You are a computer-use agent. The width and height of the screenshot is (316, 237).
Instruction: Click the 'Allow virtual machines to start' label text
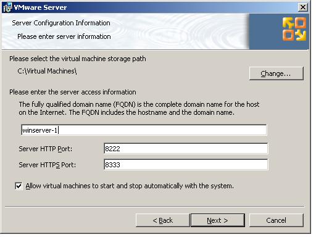tap(130, 186)
